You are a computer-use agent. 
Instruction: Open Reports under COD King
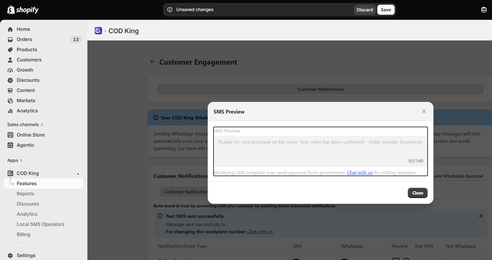(25, 194)
